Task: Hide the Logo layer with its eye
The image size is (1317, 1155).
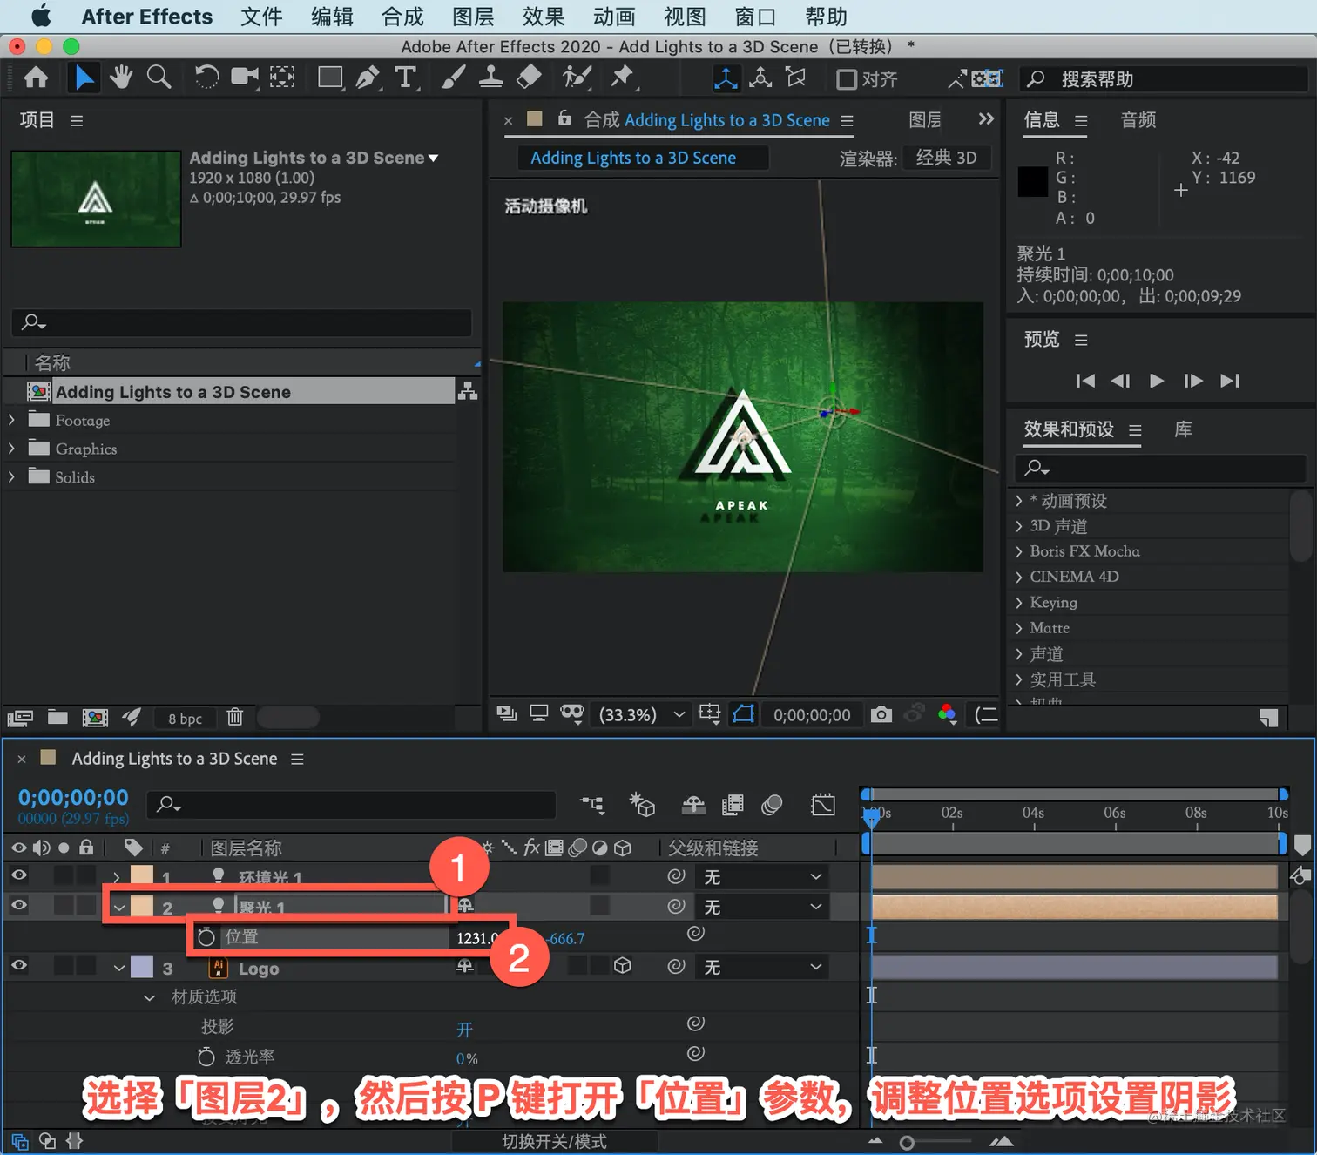Action: (x=18, y=966)
